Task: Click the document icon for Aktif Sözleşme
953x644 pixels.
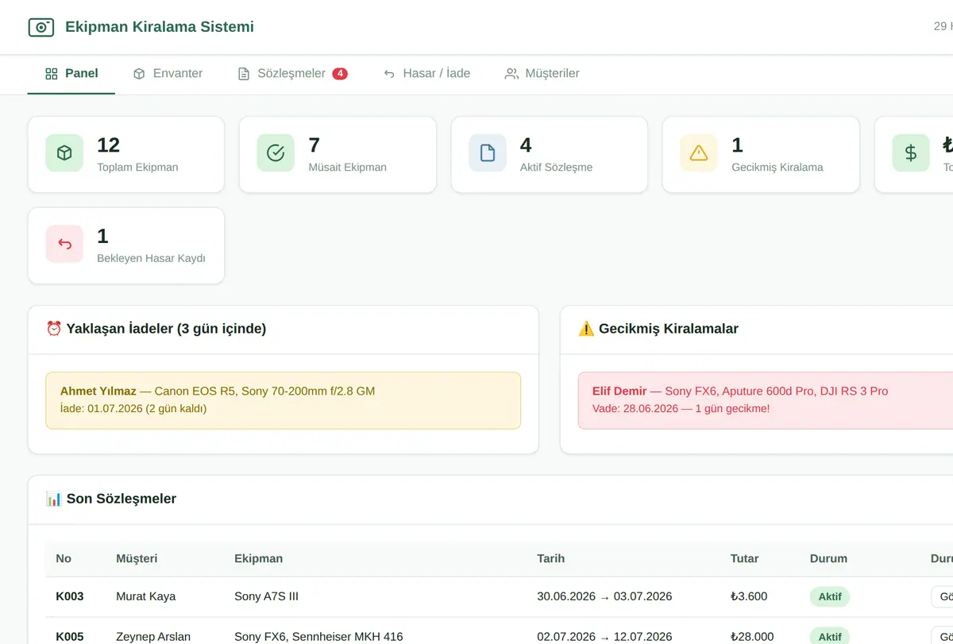Action: coord(488,152)
